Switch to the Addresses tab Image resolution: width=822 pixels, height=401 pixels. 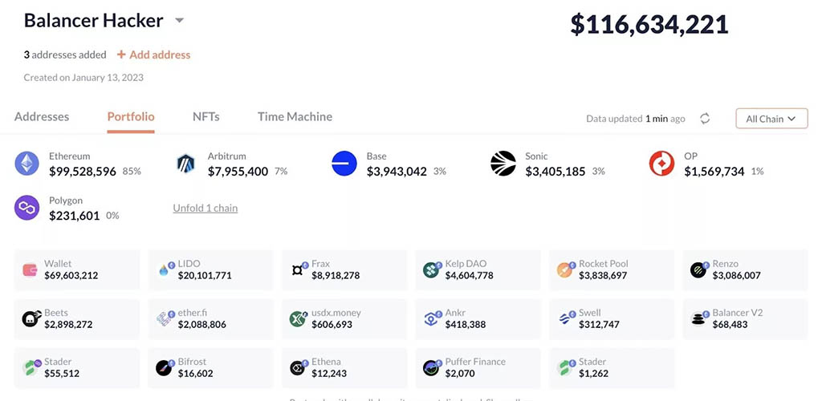point(42,116)
